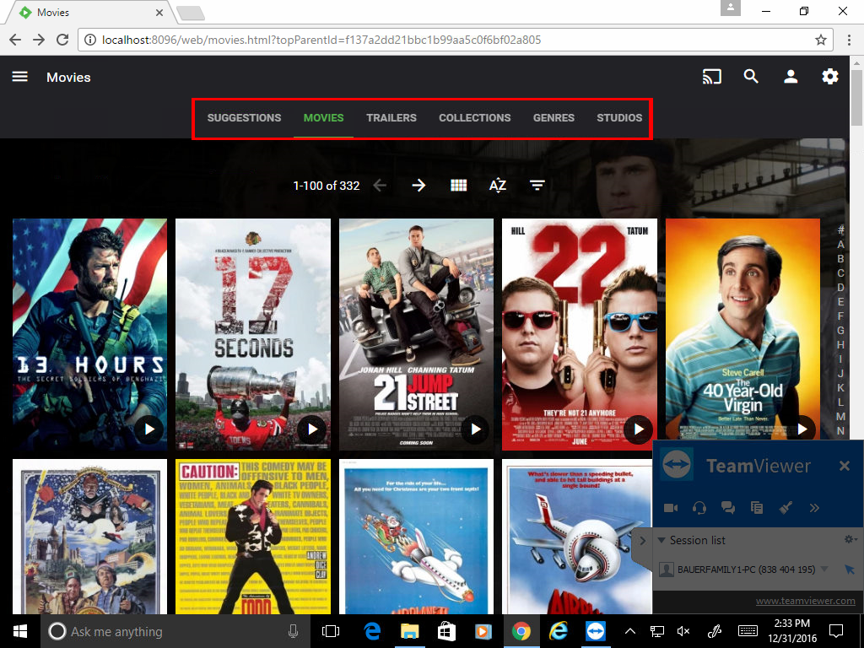Open a new browser tab
Image resolution: width=864 pixels, height=648 pixels.
click(x=191, y=13)
